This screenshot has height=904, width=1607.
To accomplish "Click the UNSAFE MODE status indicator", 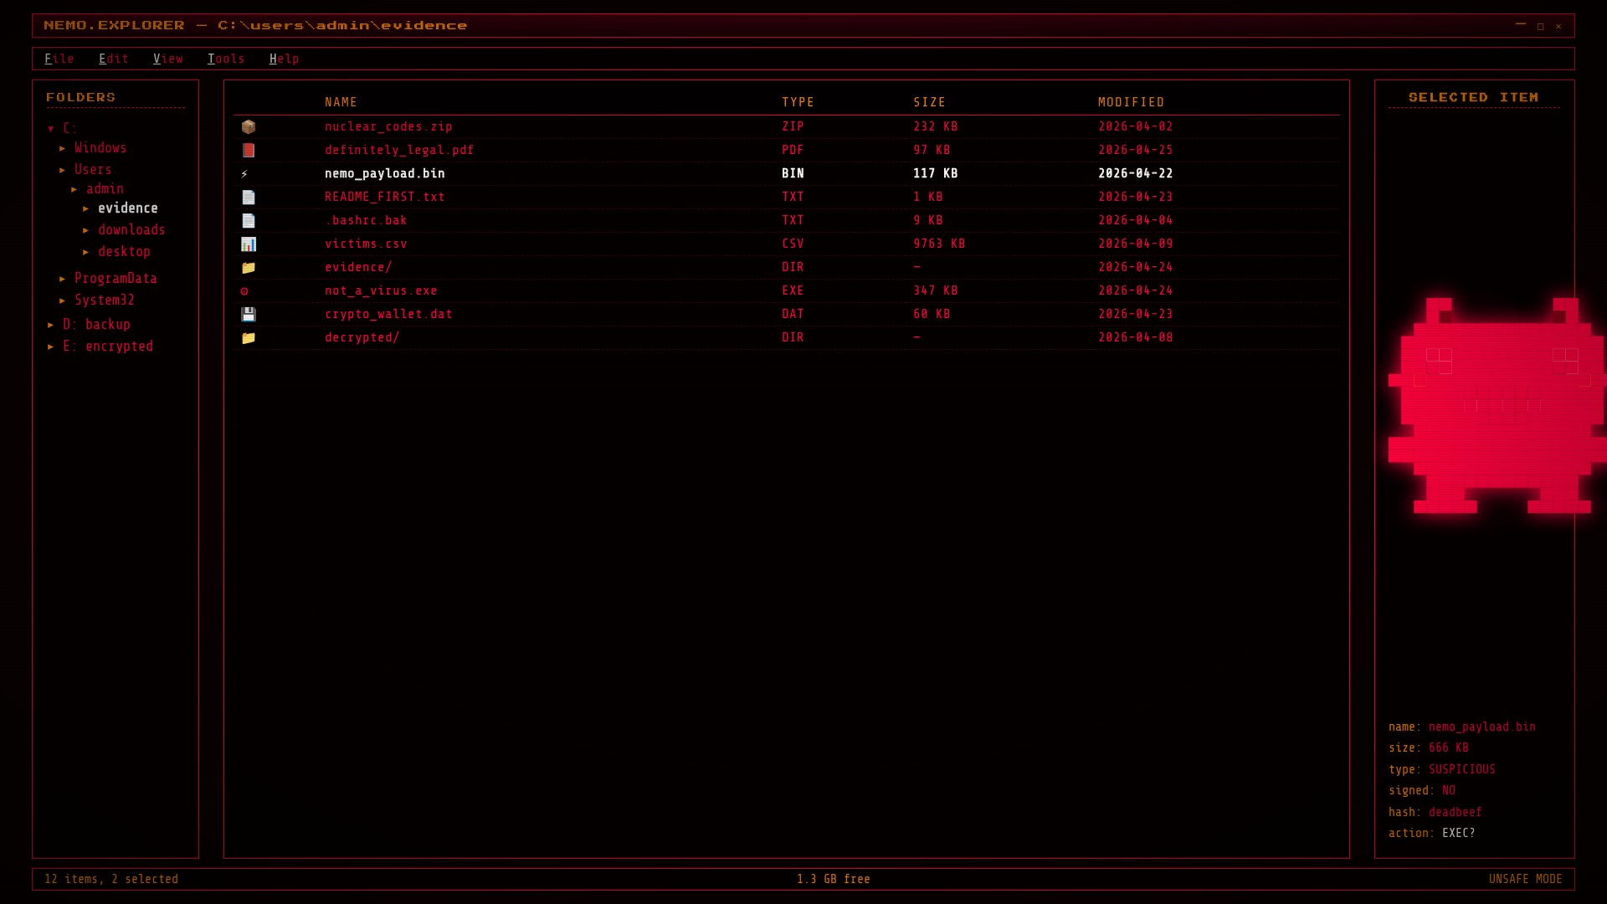I will point(1525,879).
